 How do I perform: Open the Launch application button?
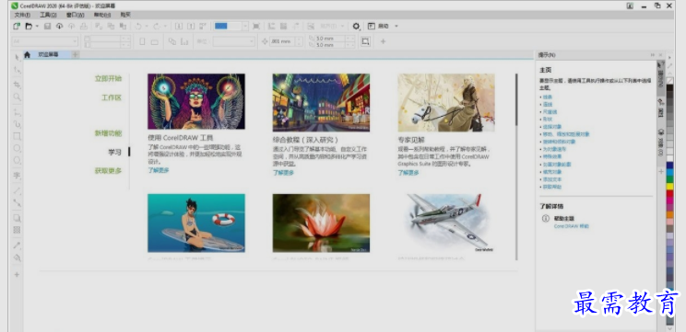pos(379,26)
